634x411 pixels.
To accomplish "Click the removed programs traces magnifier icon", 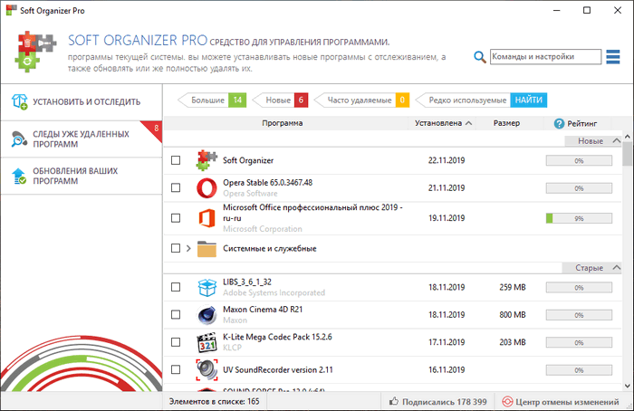I will 19,139.
